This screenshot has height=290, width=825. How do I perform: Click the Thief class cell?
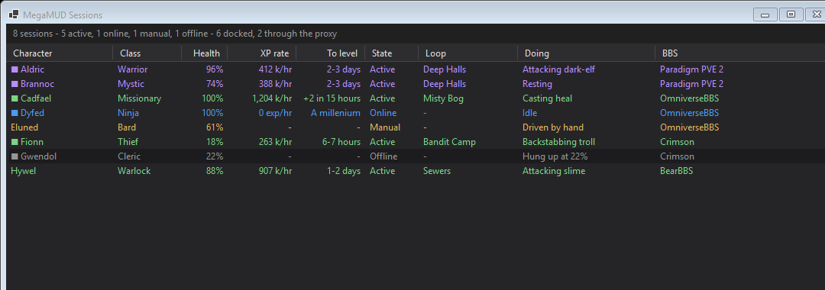128,142
